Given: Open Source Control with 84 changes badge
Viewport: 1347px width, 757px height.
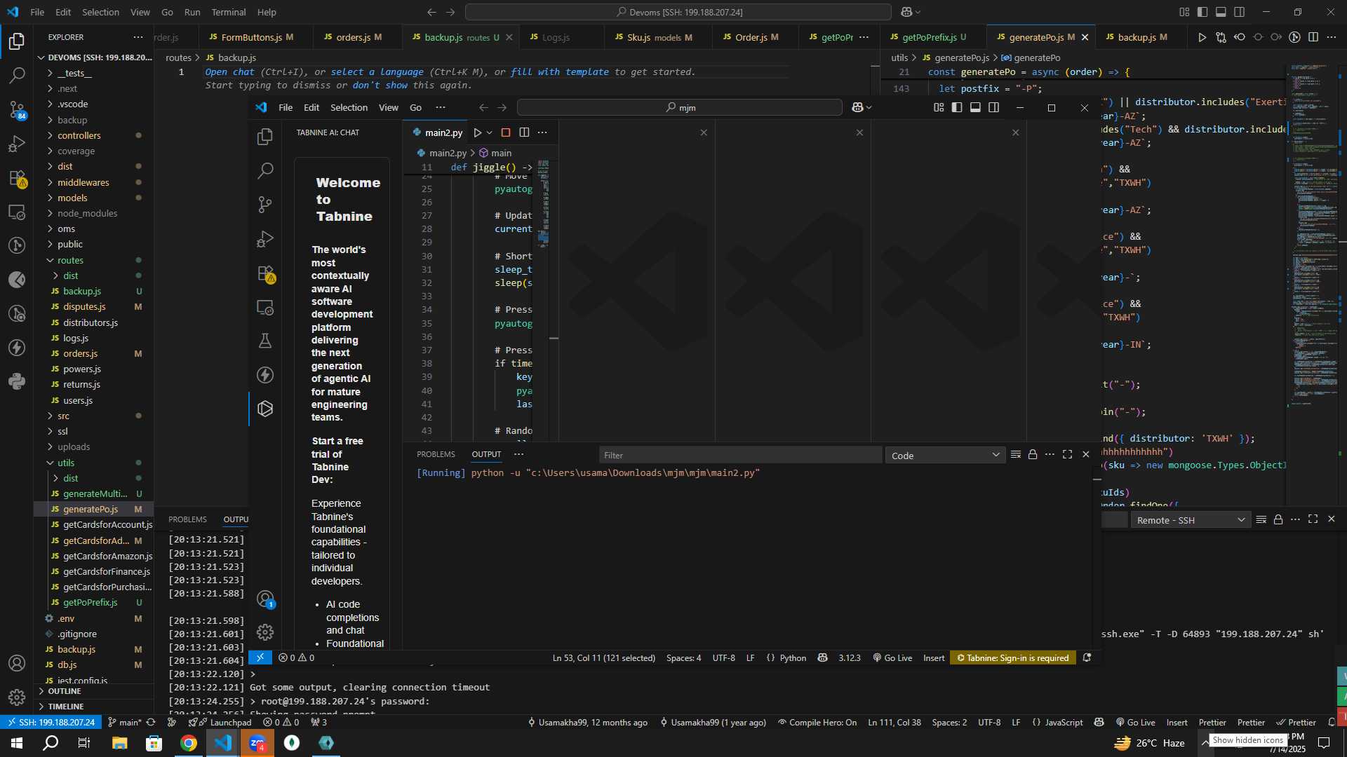Looking at the screenshot, I should click(x=17, y=109).
